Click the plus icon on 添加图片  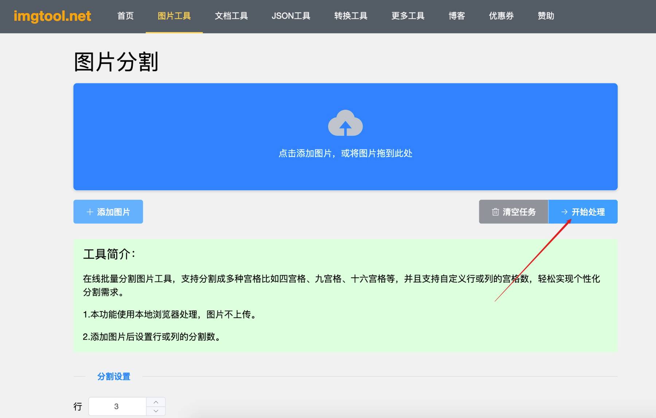[x=90, y=212]
